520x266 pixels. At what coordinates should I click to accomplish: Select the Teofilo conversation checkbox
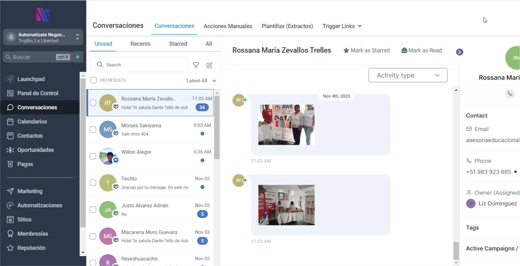[93, 183]
